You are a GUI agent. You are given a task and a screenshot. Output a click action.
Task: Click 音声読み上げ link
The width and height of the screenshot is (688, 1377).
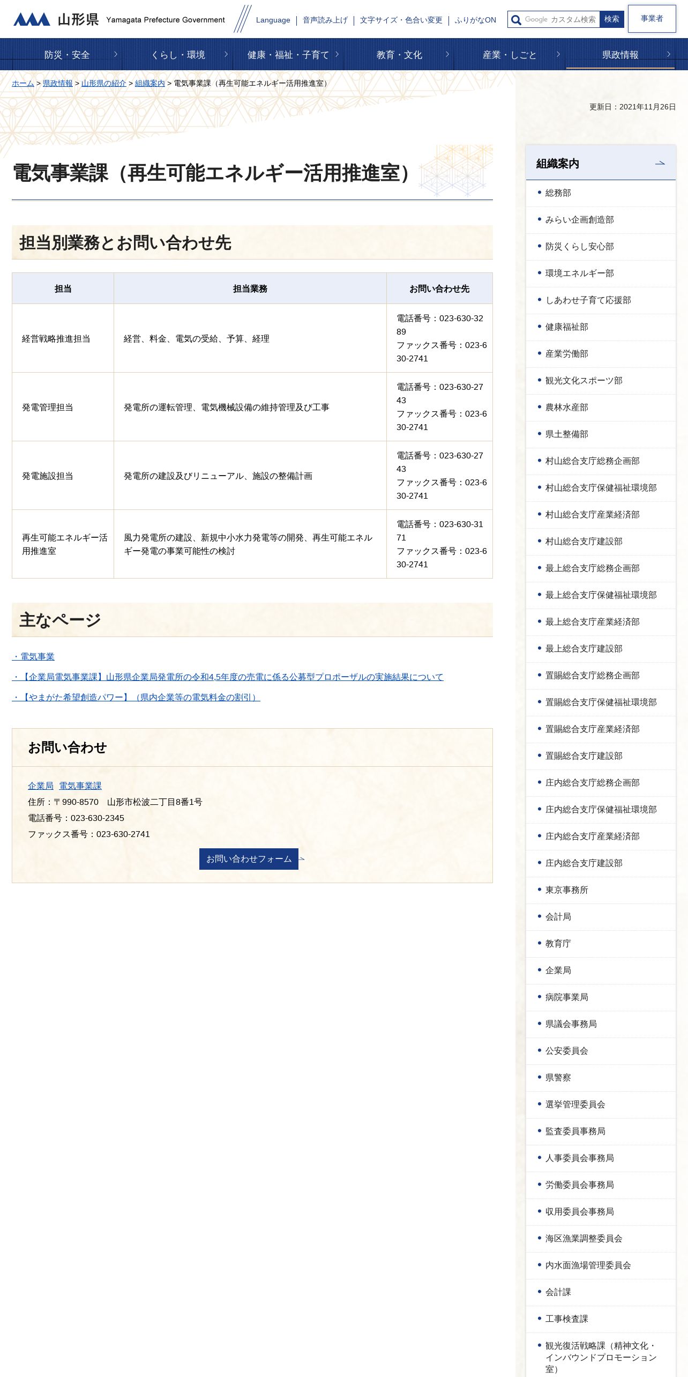(325, 20)
